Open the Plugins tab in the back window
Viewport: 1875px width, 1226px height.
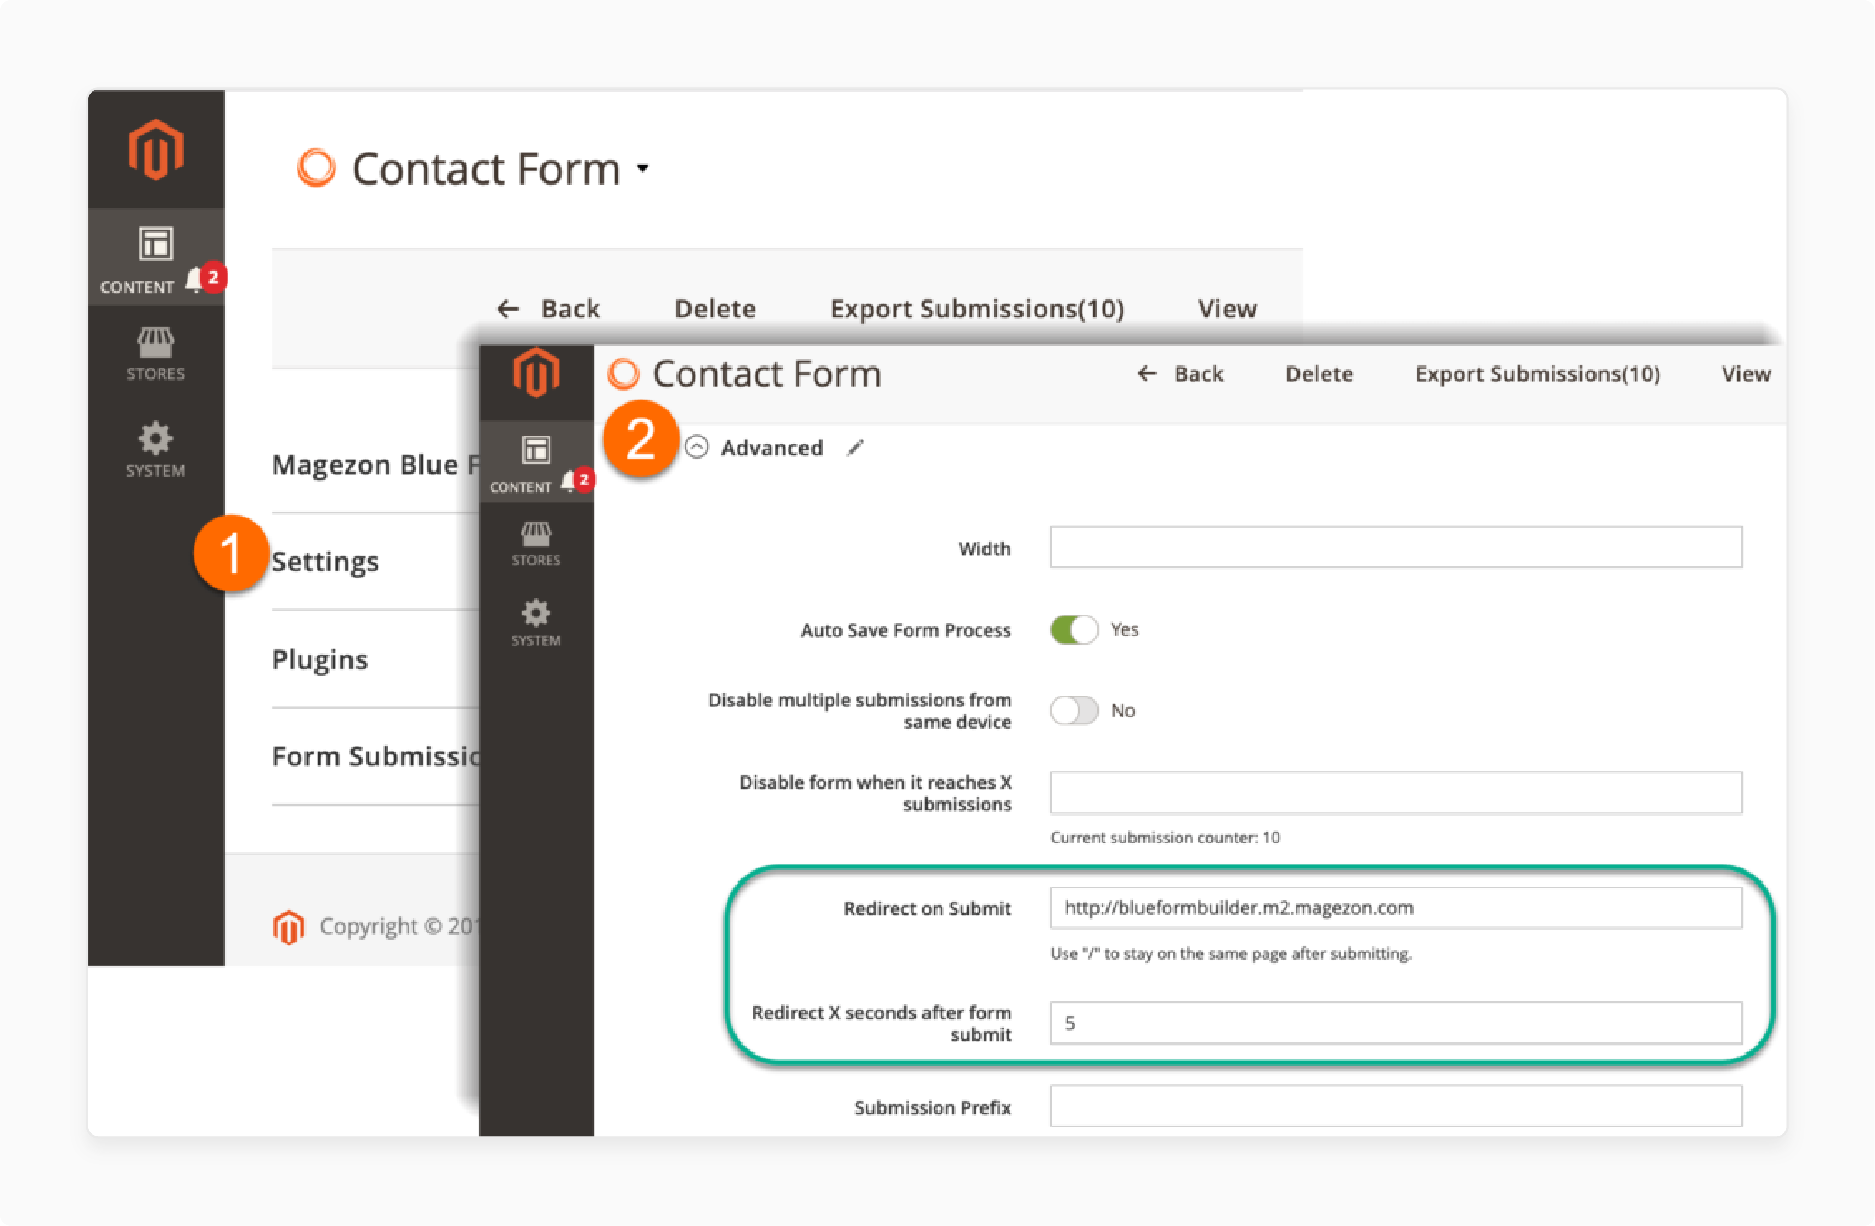tap(320, 659)
